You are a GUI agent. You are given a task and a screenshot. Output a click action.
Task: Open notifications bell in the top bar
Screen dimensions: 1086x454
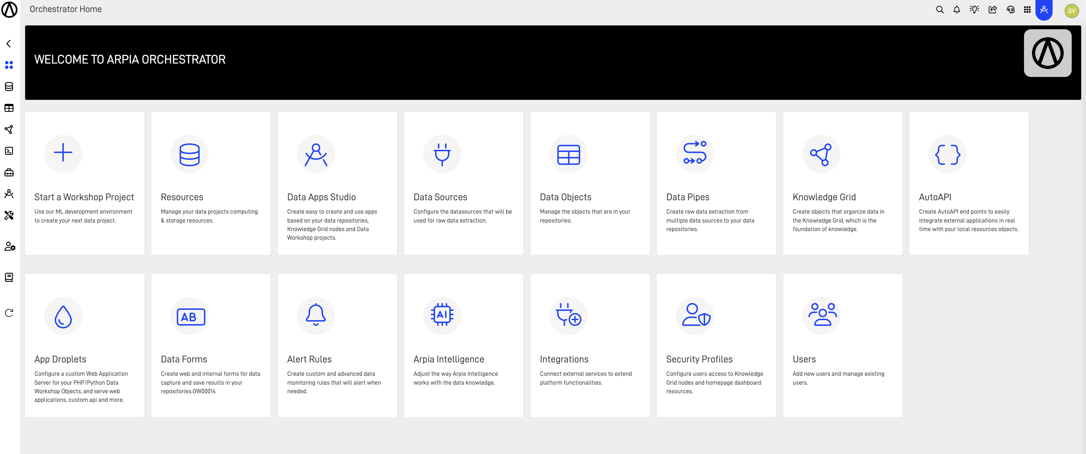pos(957,9)
